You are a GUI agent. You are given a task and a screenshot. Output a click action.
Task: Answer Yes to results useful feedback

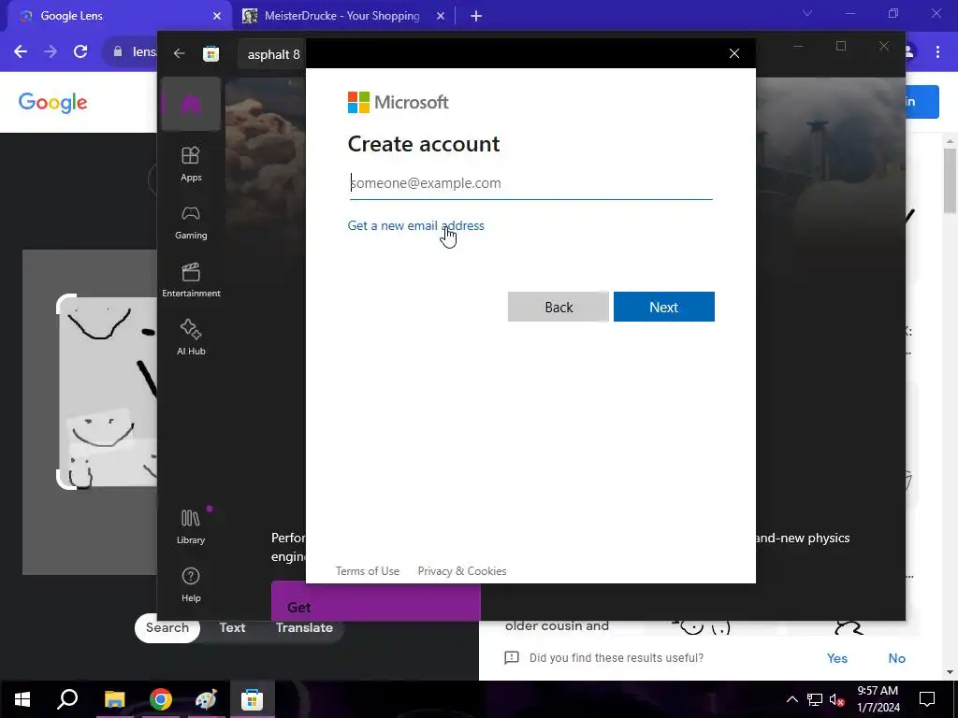click(x=837, y=658)
